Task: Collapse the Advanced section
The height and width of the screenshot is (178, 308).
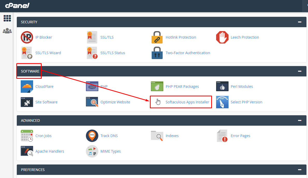Action: (x=299, y=120)
